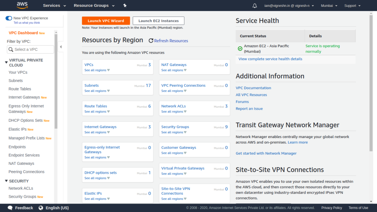This screenshot has width=377, height=212.
Task: Click the Report an Issue link
Action: pos(249,109)
